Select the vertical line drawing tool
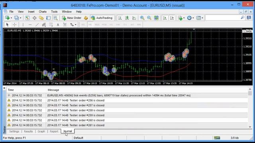The image size is (255, 143). coord(23,25)
